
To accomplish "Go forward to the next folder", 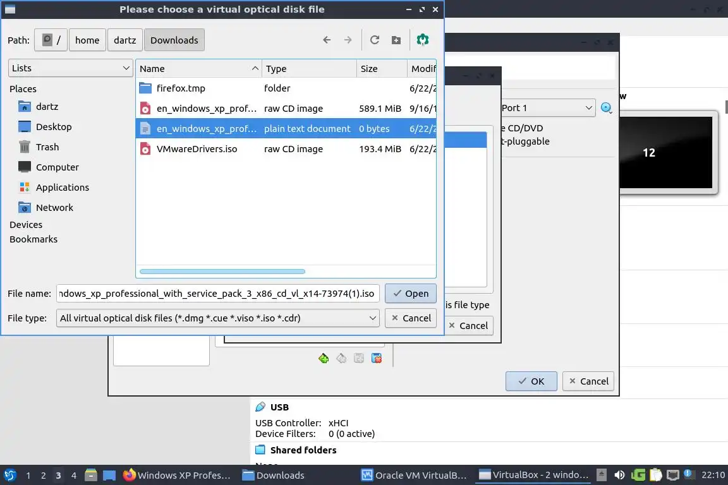I will pyautogui.click(x=348, y=40).
